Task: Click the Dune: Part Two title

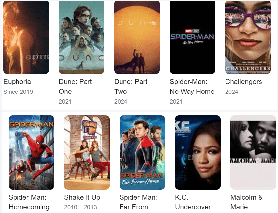Action: click(x=131, y=87)
